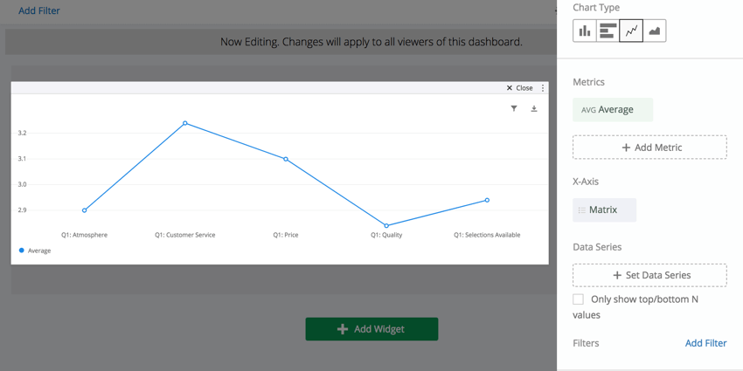The width and height of the screenshot is (743, 371).
Task: Open the AVG Average metric
Action: pos(613,110)
